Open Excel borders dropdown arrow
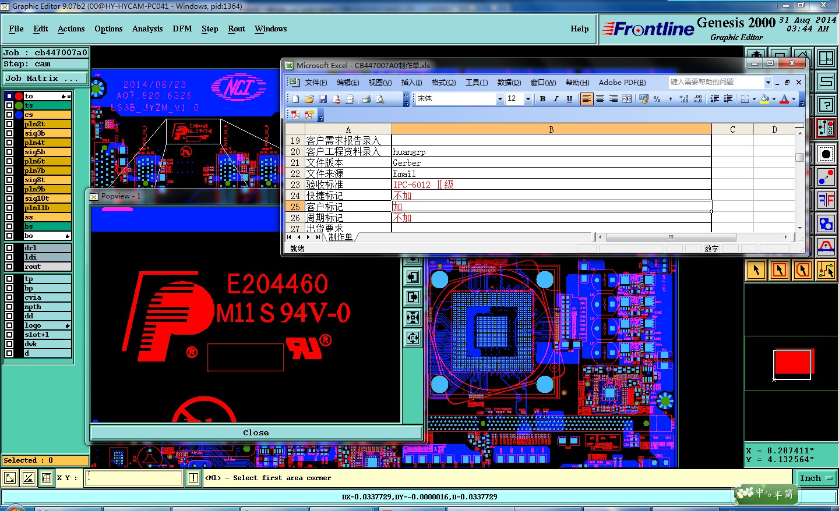839x511 pixels. pyautogui.click(x=754, y=99)
